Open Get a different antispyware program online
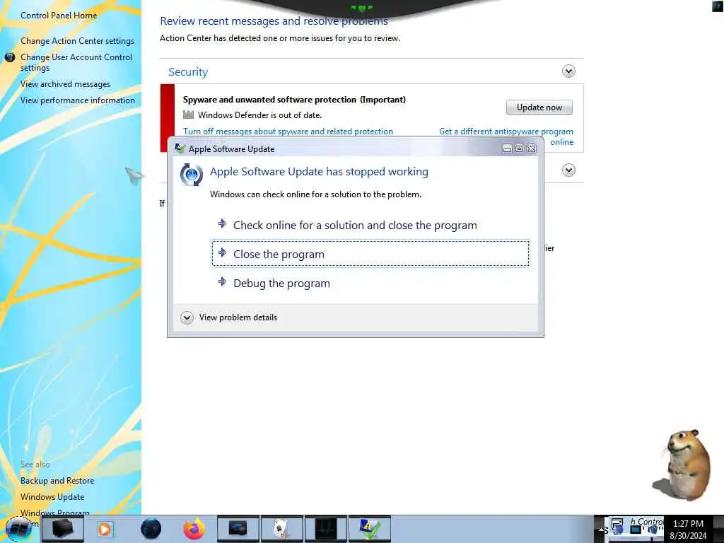This screenshot has height=543, width=724. 506,136
